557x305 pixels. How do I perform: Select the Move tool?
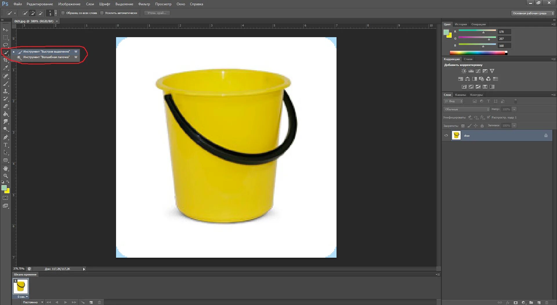(x=6, y=30)
